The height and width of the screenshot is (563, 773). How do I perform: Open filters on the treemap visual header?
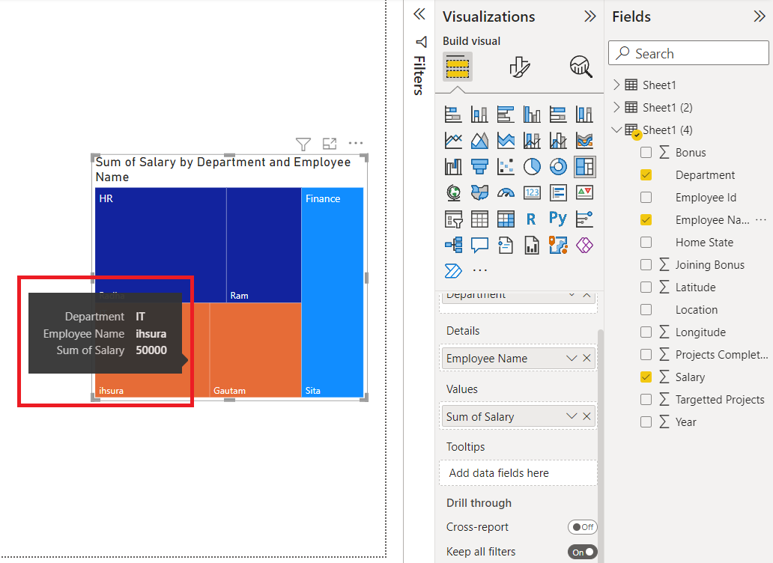click(x=303, y=144)
